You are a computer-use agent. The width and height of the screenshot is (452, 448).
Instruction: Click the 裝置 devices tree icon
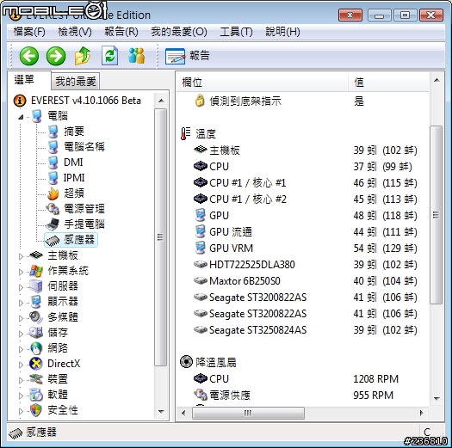[36, 379]
